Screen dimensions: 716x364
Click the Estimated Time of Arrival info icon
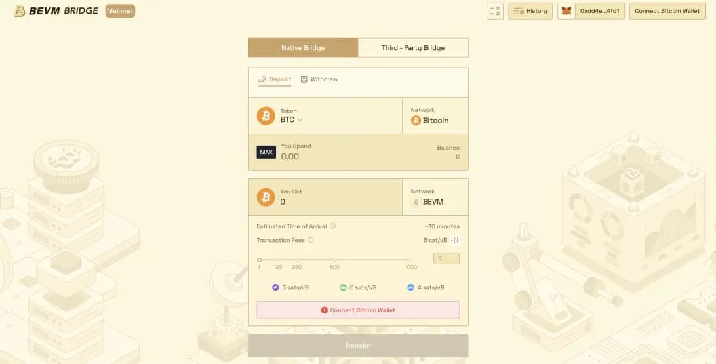333,226
